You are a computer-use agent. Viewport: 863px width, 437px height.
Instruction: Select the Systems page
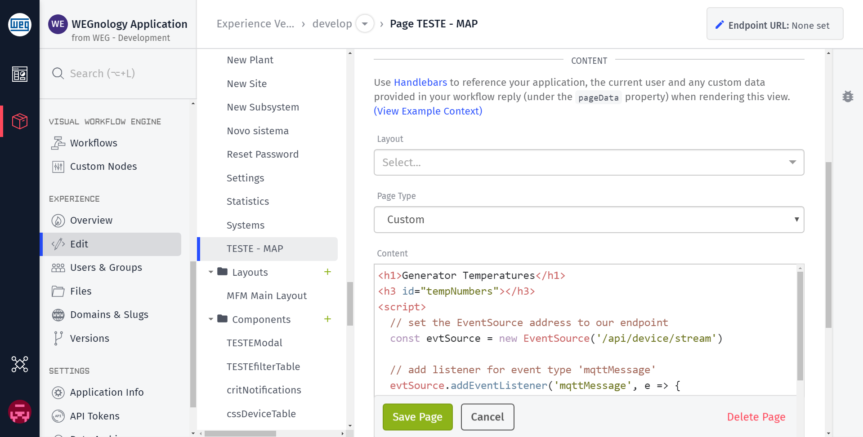click(246, 225)
